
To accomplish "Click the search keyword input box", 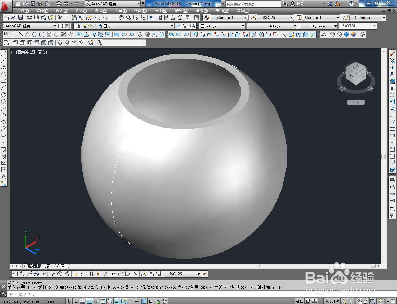I will coord(253,4).
